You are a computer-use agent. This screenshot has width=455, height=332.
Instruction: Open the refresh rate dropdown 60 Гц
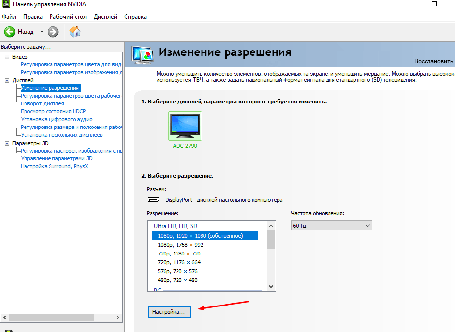click(x=331, y=226)
